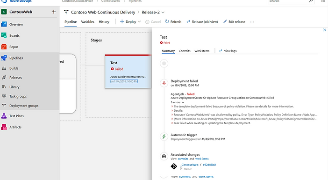Open the Library books icon

(x=4, y=87)
